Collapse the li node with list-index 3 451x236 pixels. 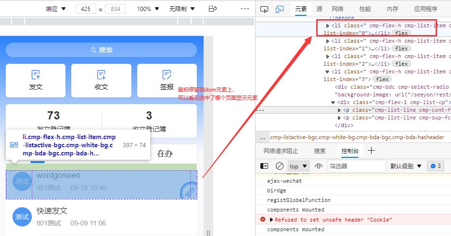[327, 71]
